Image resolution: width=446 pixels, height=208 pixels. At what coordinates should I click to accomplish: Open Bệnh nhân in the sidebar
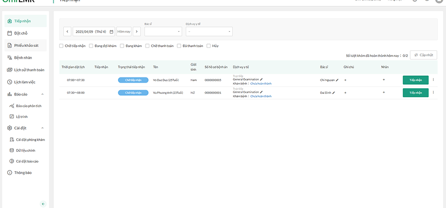pyautogui.click(x=26, y=58)
